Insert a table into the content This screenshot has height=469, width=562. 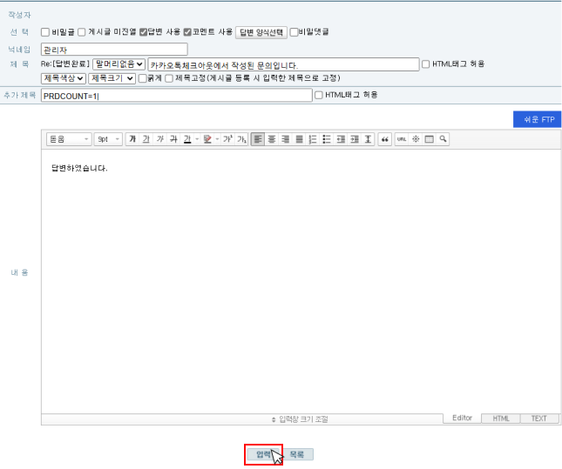coord(429,139)
